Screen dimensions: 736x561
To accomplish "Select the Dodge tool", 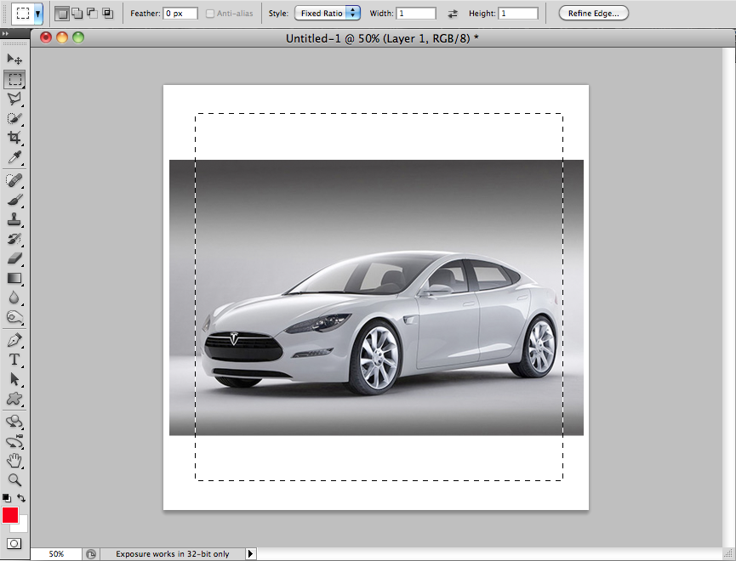I will (x=14, y=318).
